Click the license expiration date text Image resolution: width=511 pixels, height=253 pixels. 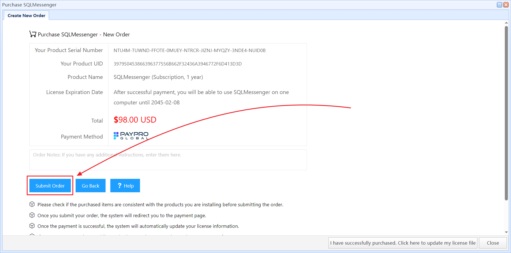coord(201,97)
